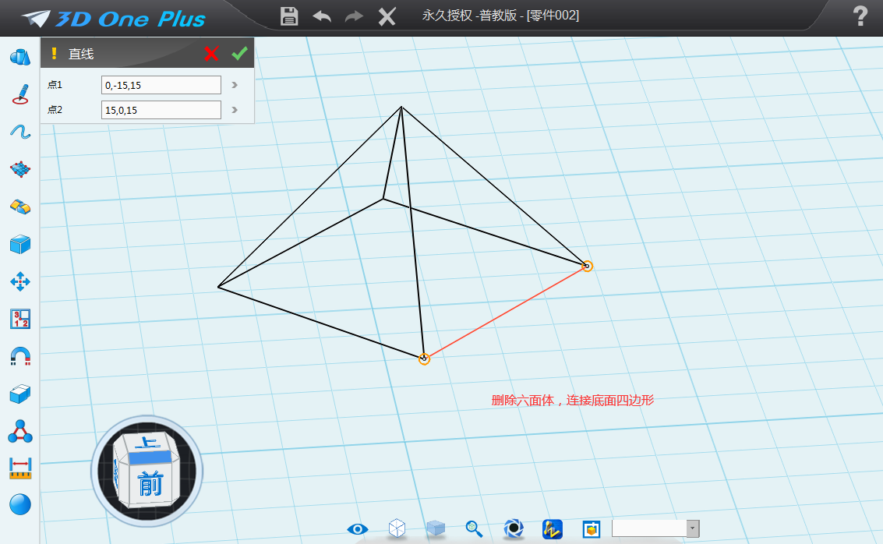Open the sketch curve editing tool
Image resolution: width=883 pixels, height=544 pixels.
tap(20, 132)
